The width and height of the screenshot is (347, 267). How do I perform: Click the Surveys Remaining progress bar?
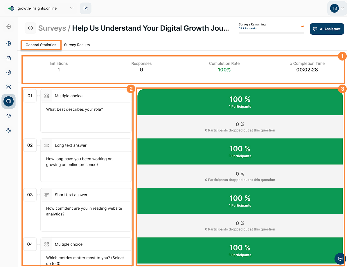point(271,33)
